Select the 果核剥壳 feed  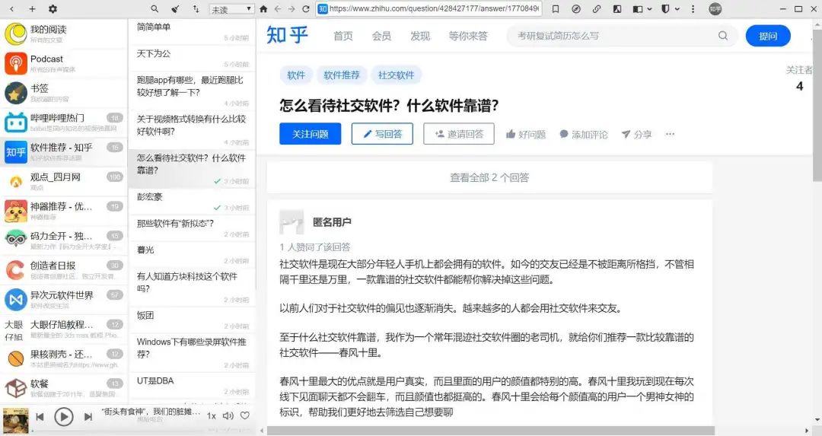click(63, 358)
